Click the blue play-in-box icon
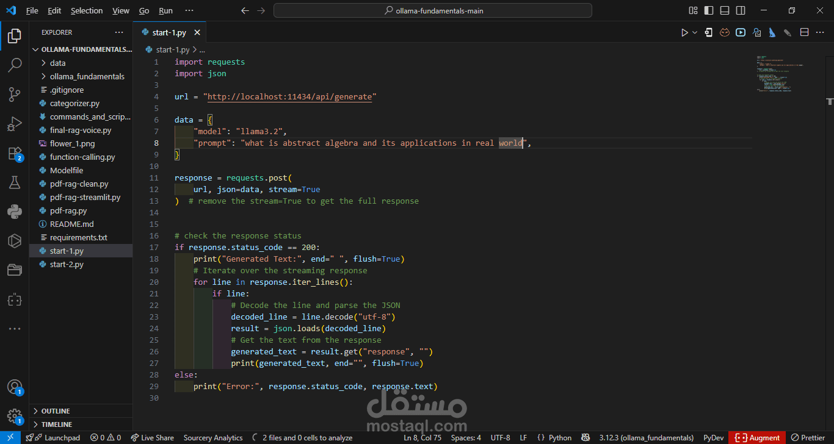 click(741, 32)
